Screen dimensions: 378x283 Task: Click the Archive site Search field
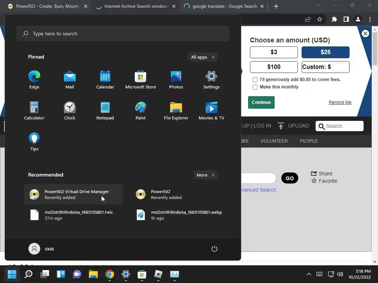pyautogui.click(x=340, y=126)
